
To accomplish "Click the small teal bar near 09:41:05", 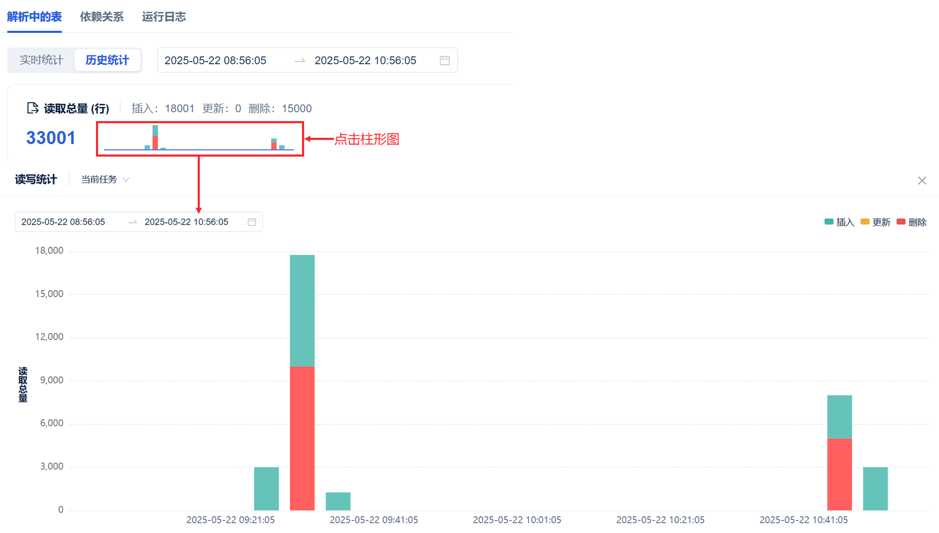I will [338, 501].
